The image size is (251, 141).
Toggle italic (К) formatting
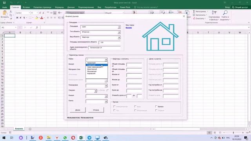coord(20,18)
